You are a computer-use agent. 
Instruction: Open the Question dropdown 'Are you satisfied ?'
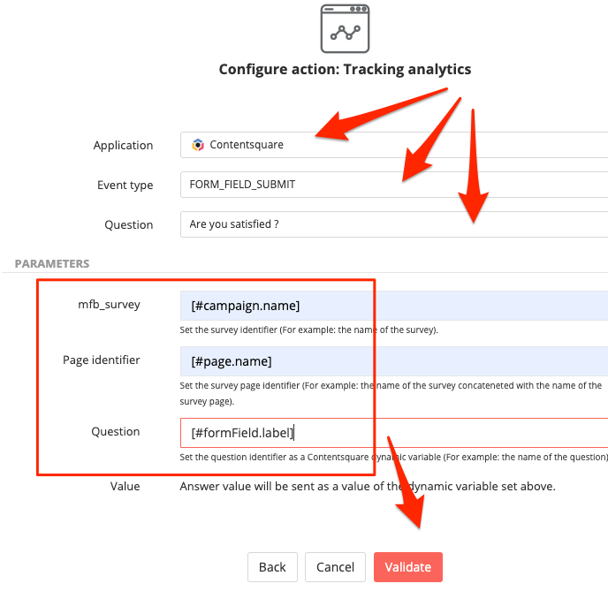point(394,224)
